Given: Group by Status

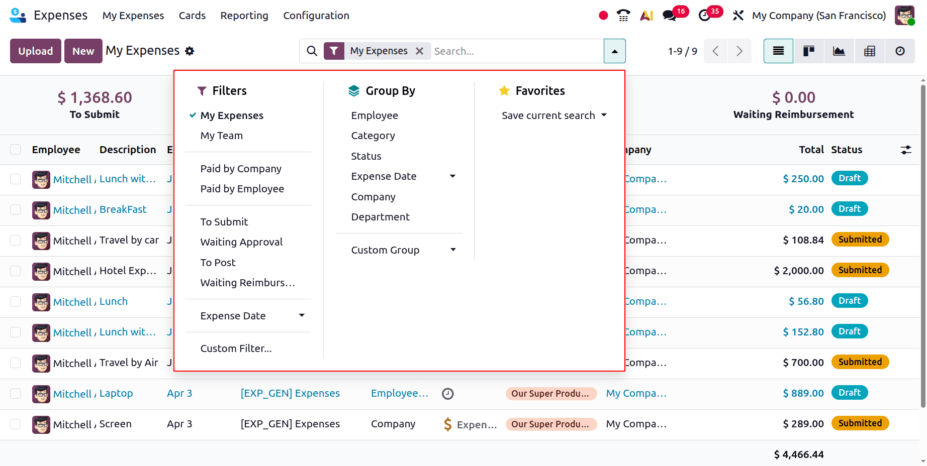Looking at the screenshot, I should (366, 156).
